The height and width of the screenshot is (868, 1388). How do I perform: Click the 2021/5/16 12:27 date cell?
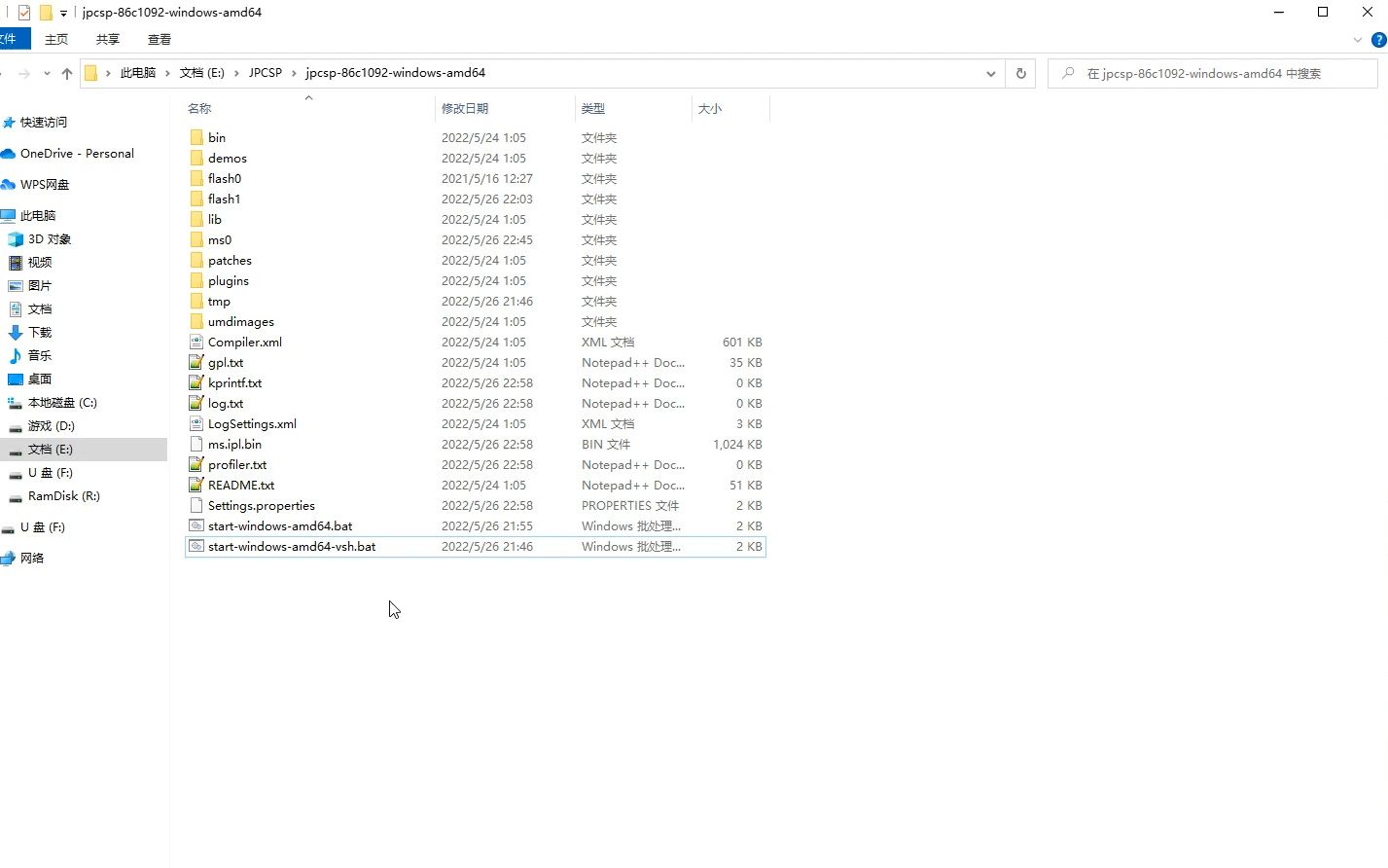coord(487,178)
